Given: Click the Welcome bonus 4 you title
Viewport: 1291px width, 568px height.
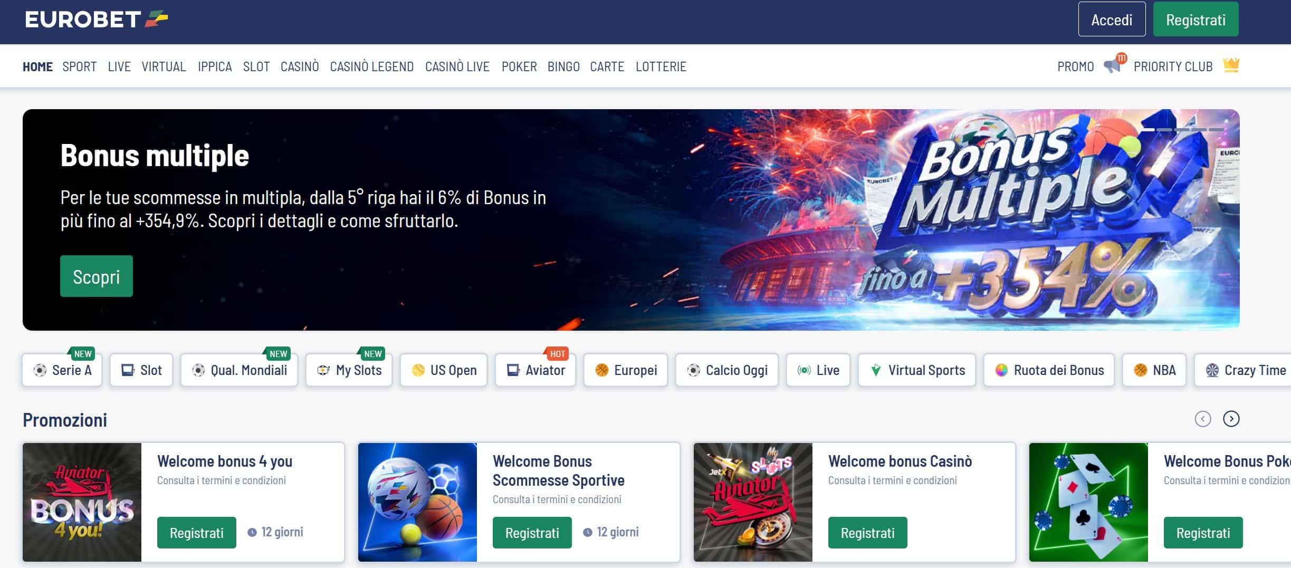Looking at the screenshot, I should pos(225,461).
